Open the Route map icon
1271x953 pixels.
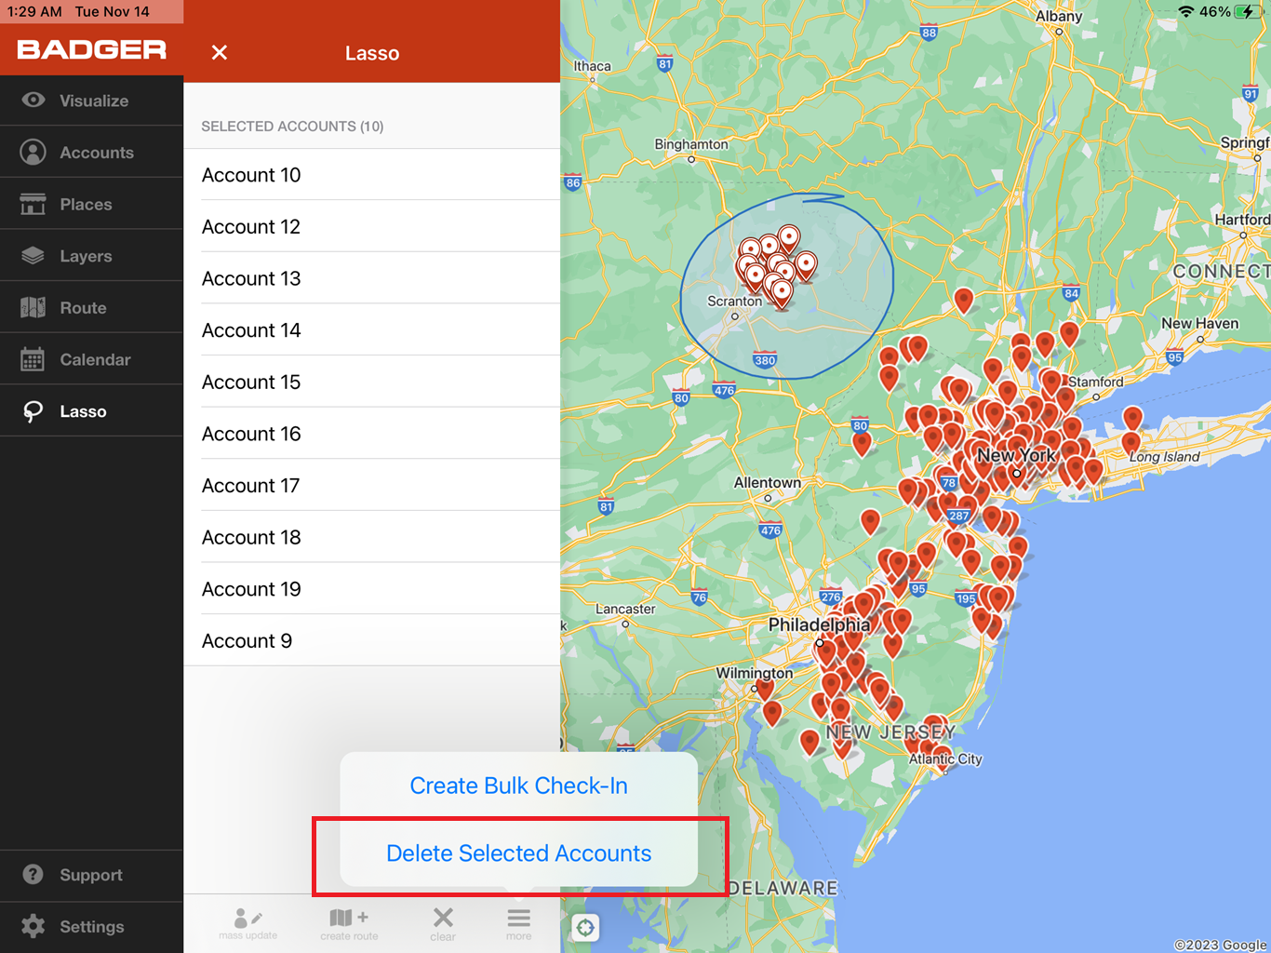coord(33,307)
